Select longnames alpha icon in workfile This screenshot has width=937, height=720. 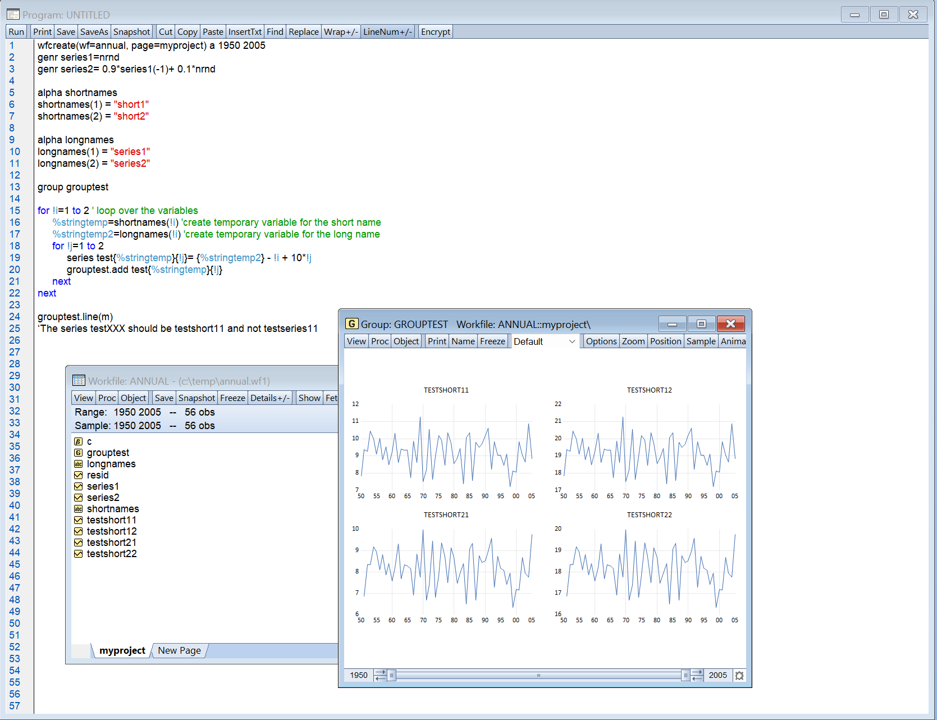point(78,464)
